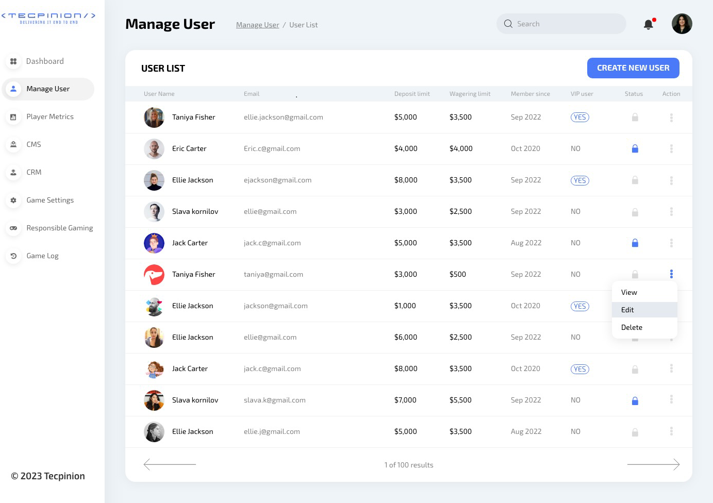
Task: Open the CMS sidebar item
Action: coord(34,145)
